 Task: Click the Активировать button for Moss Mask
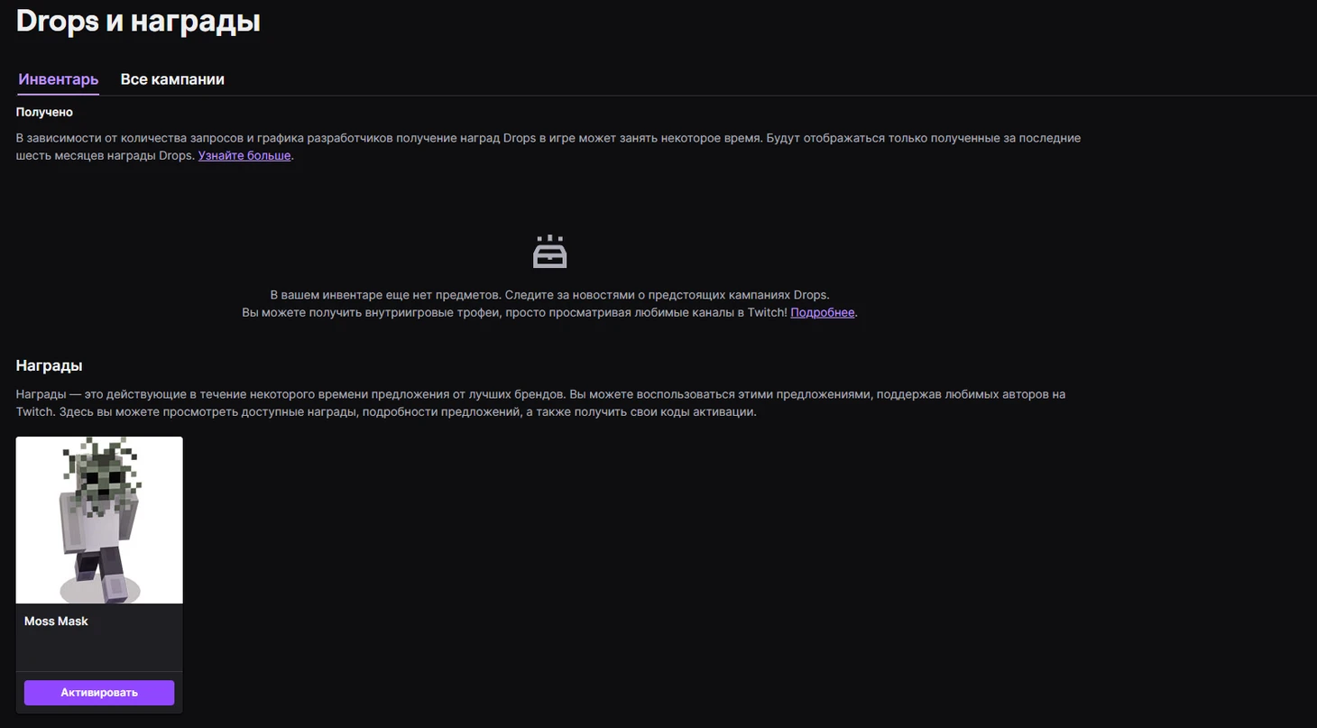click(99, 693)
